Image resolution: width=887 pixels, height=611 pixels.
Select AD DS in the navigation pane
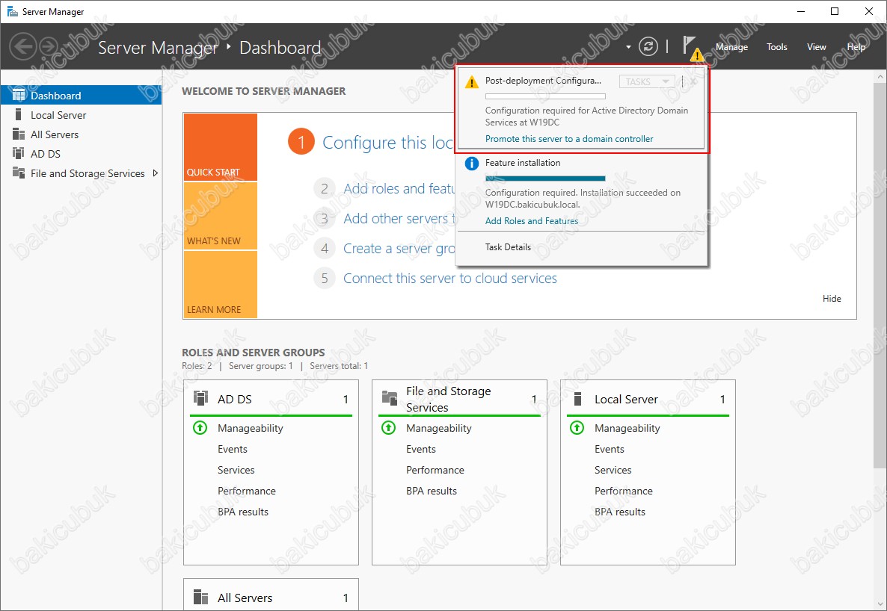[x=81, y=154]
